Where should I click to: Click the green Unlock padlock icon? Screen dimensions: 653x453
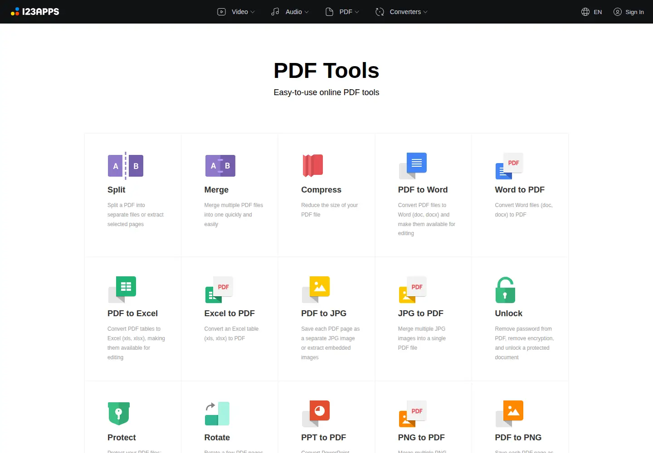pyautogui.click(x=505, y=290)
